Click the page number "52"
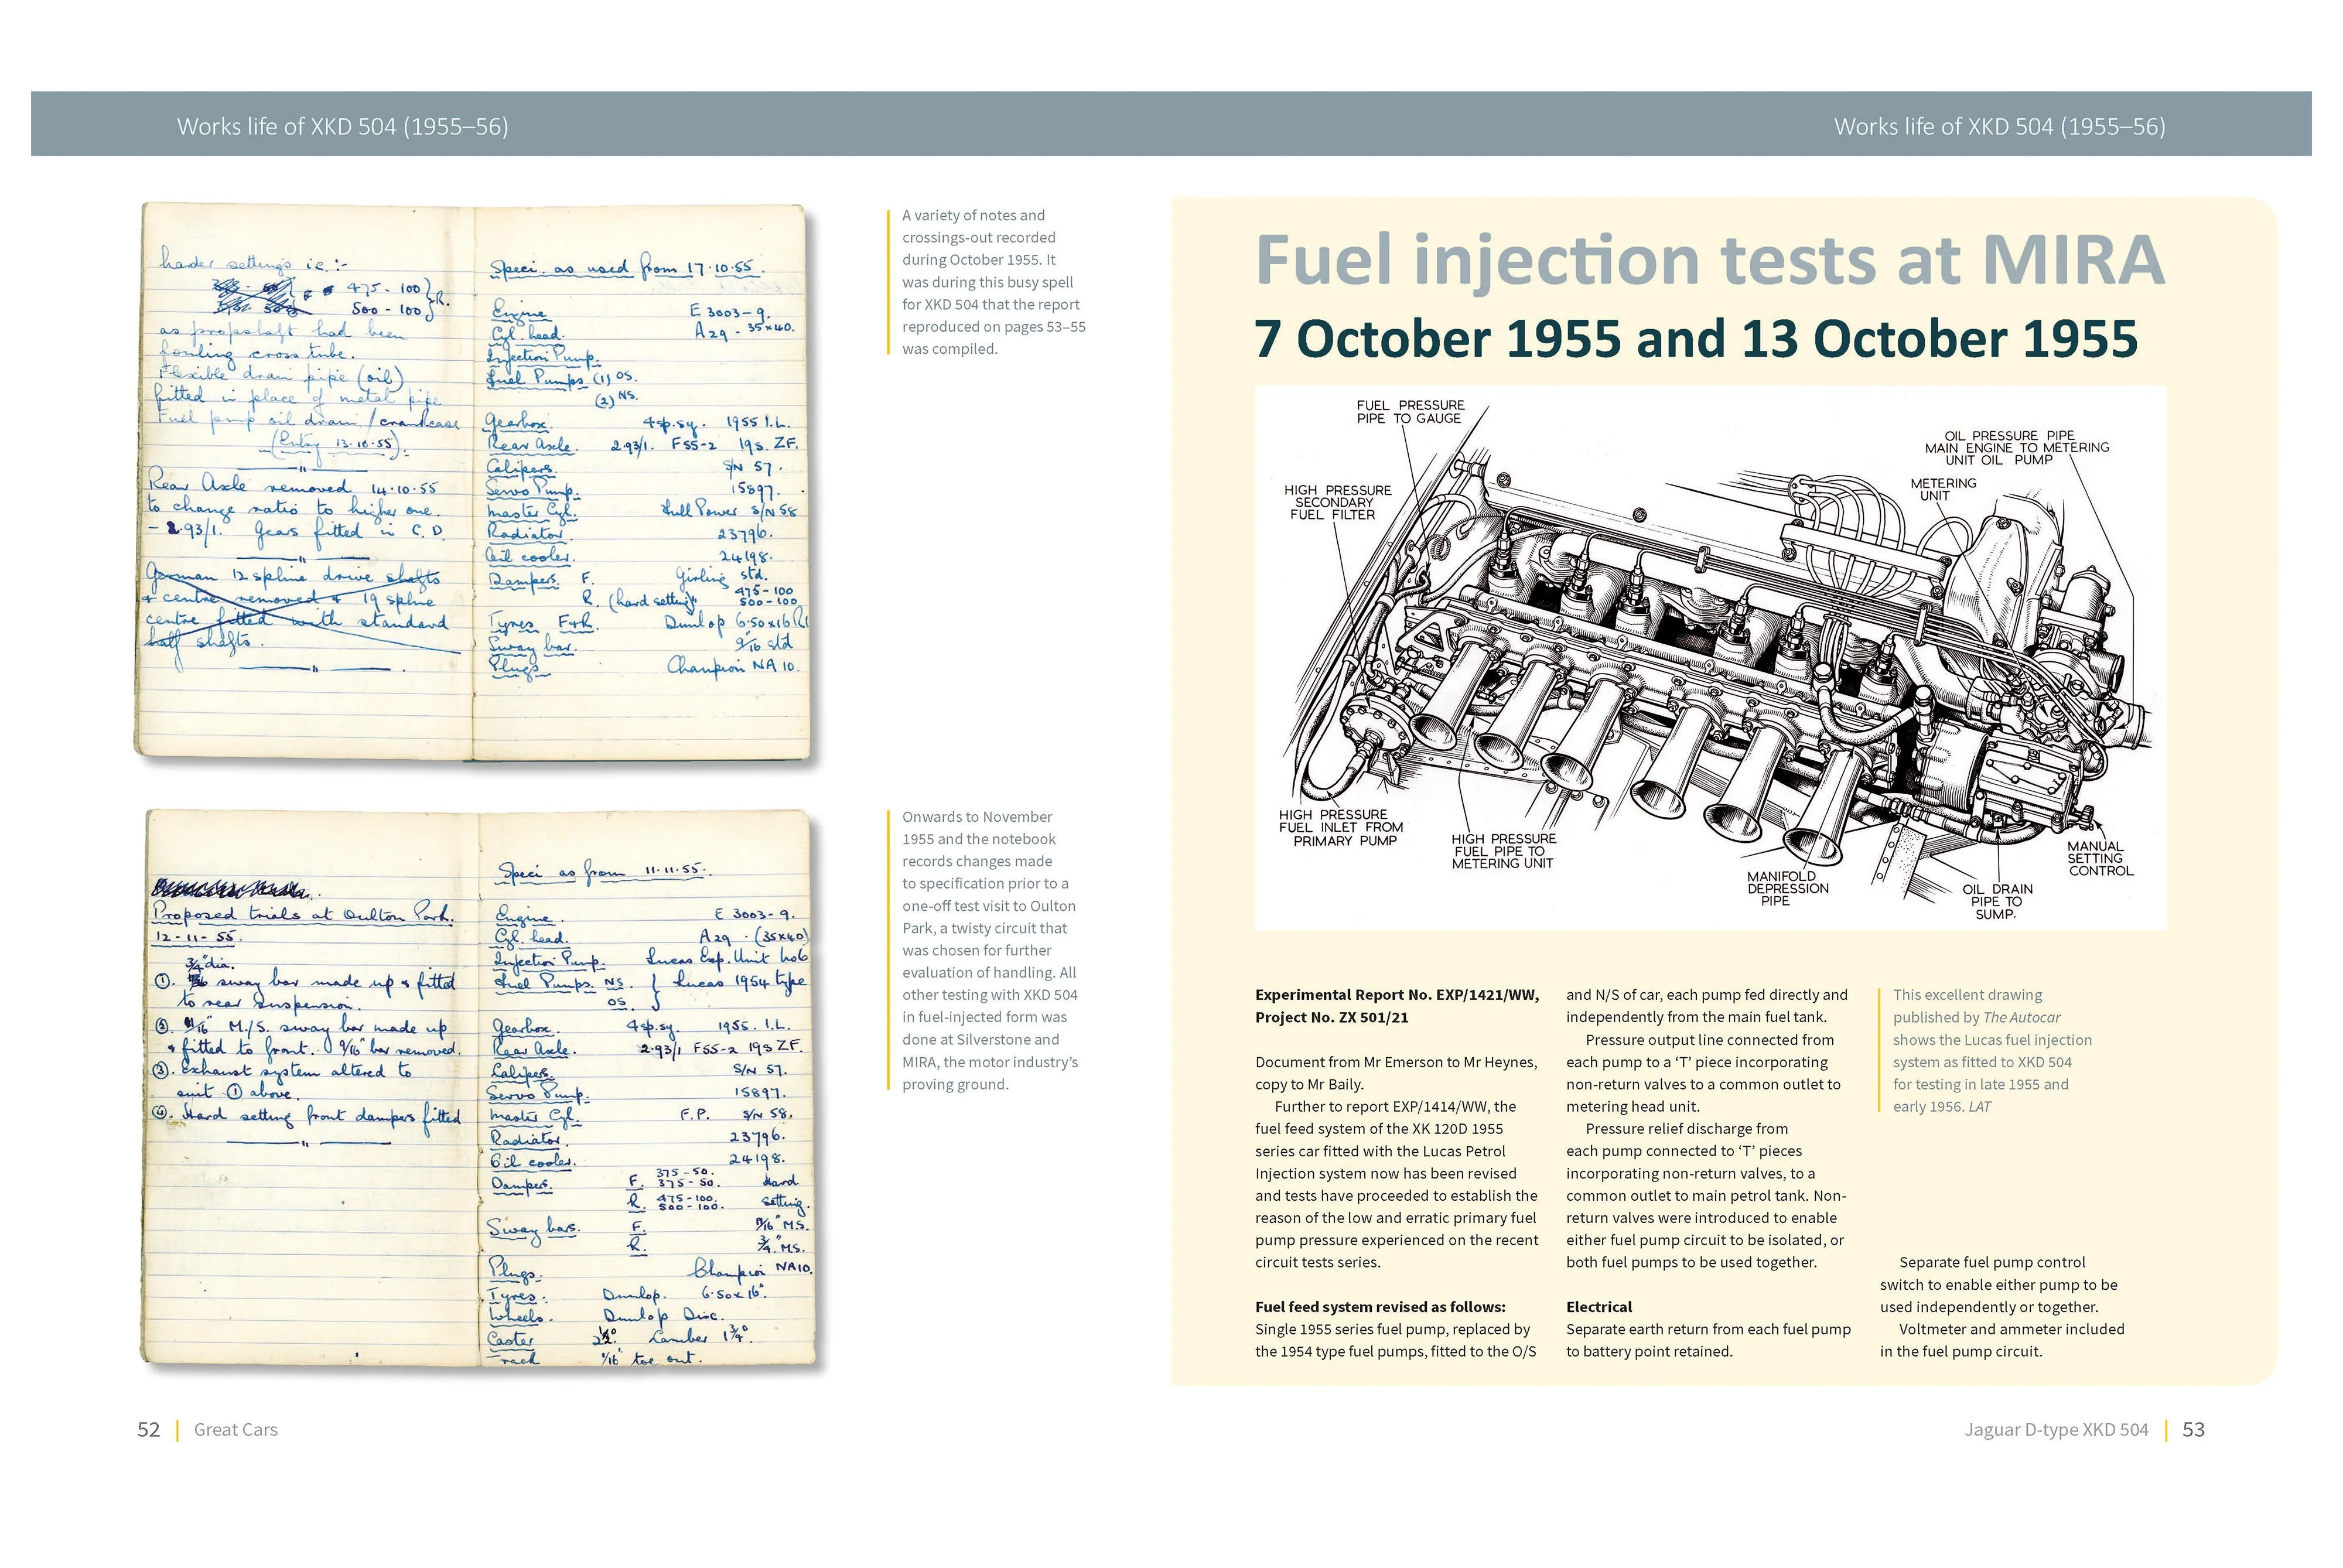 click(x=148, y=1430)
